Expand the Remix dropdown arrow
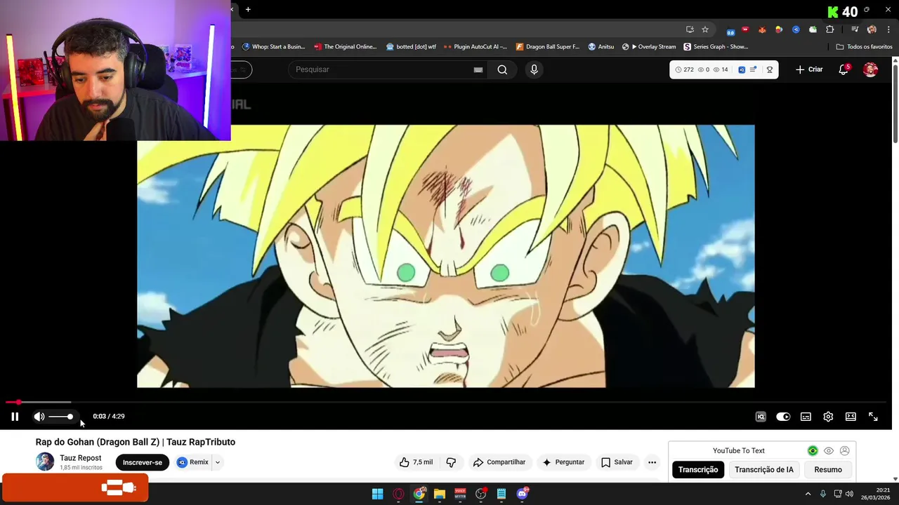This screenshot has width=899, height=505. coord(218,462)
